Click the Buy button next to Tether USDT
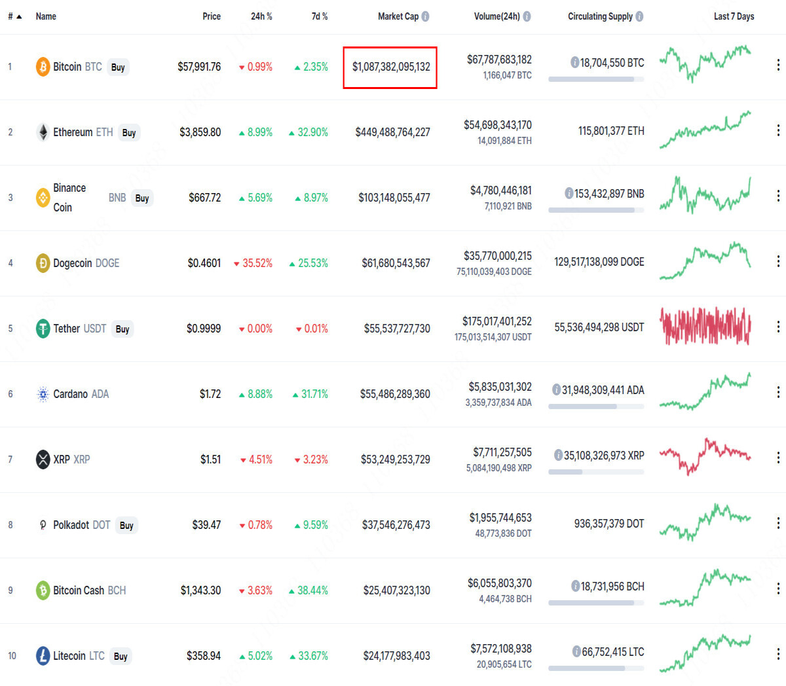The height and width of the screenshot is (686, 786). tap(122, 329)
